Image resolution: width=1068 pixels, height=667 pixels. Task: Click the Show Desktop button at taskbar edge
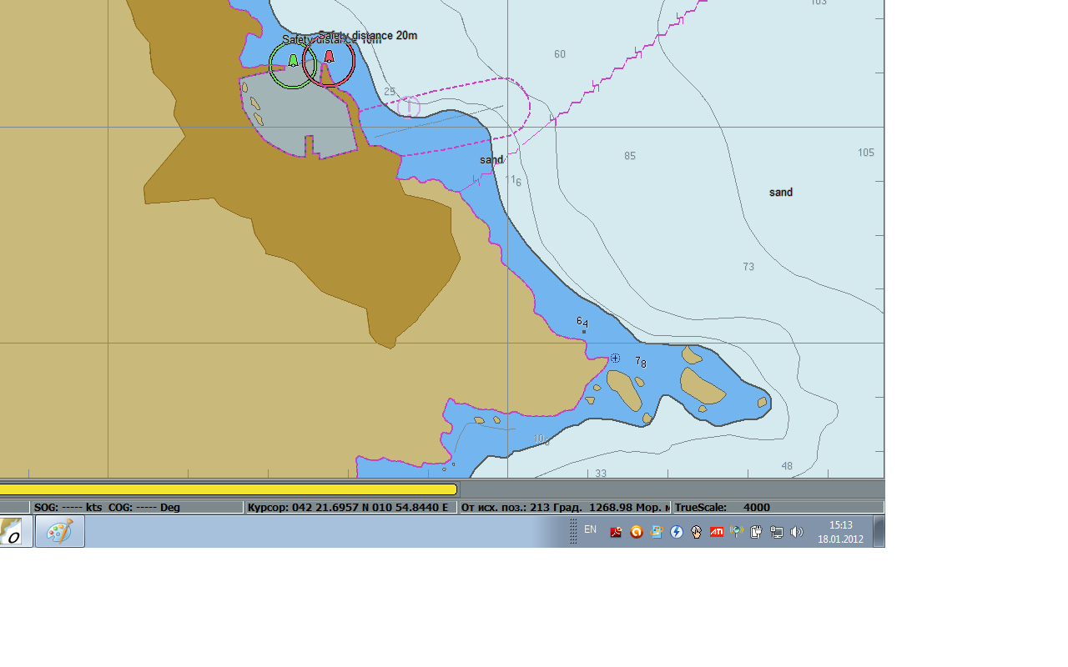click(879, 532)
